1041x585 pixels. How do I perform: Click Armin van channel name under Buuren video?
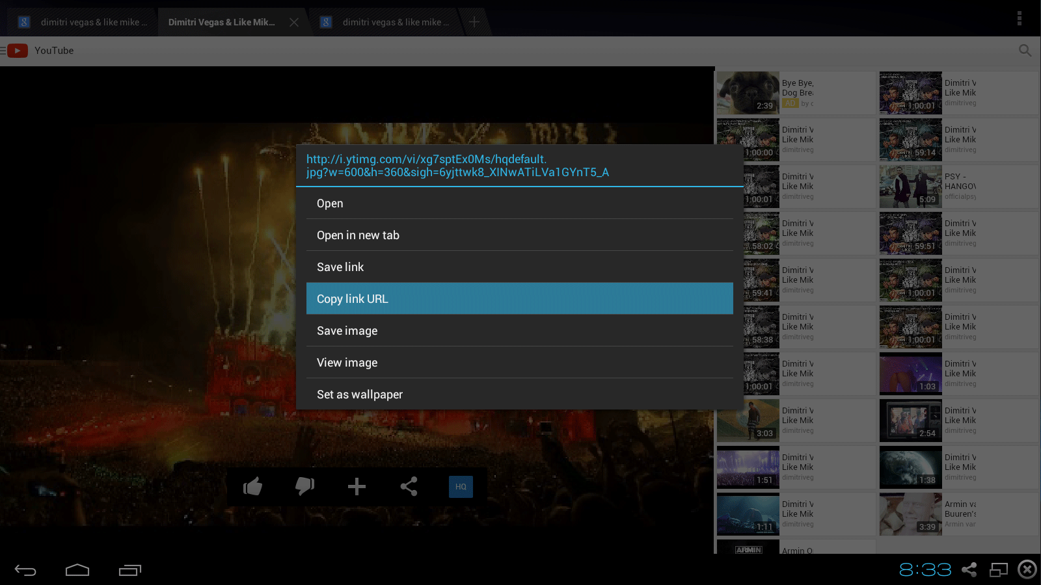coord(960,524)
